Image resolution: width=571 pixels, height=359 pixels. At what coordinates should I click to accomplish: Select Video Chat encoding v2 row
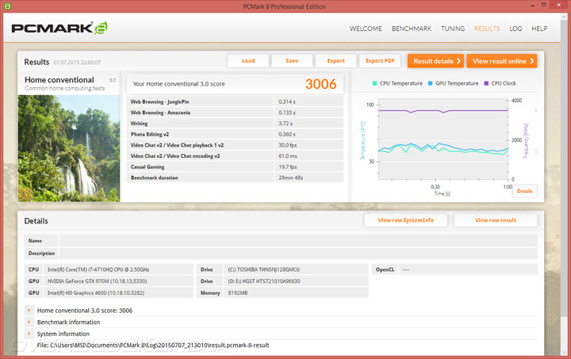coord(235,156)
